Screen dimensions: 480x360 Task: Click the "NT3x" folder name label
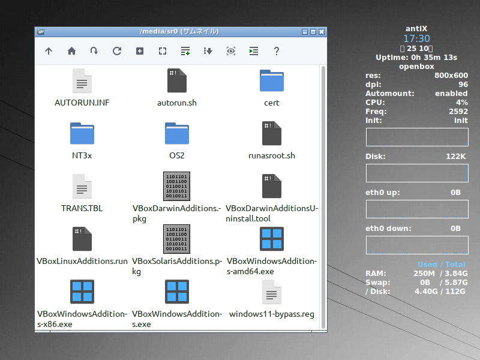coord(82,155)
